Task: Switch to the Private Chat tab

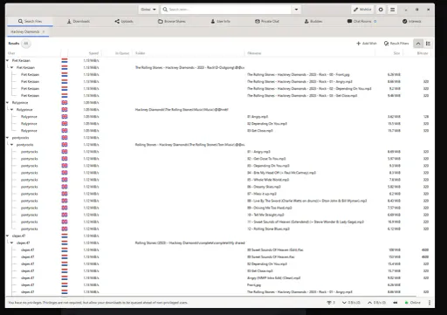Action: click(x=267, y=21)
